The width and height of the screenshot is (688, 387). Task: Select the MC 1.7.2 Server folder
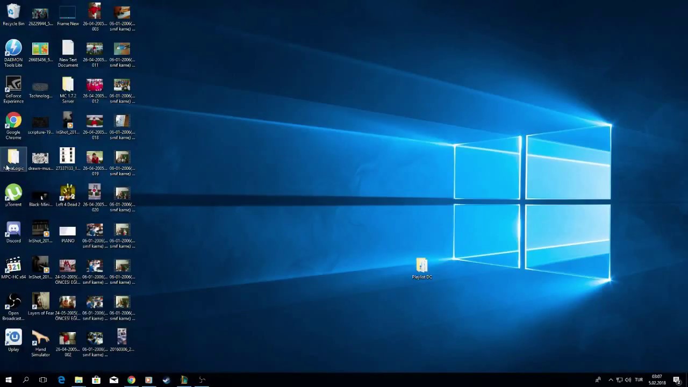coord(68,89)
